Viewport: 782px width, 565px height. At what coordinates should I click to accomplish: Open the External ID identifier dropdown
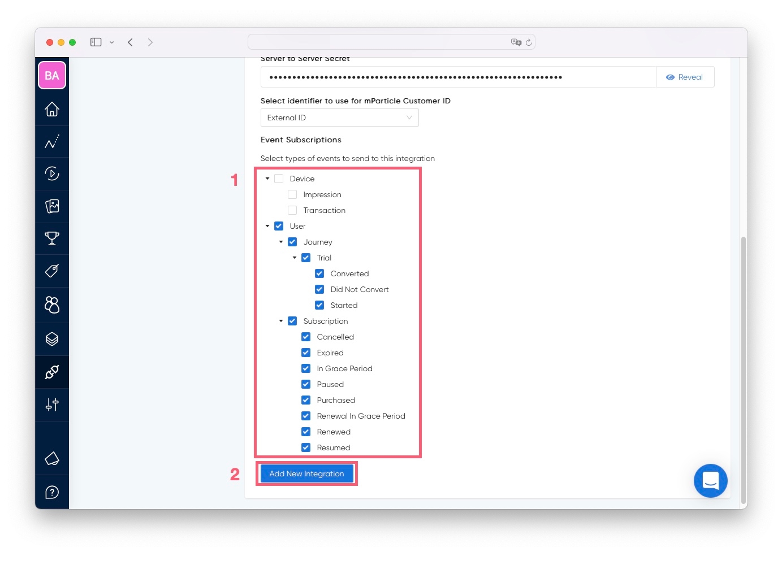click(339, 118)
